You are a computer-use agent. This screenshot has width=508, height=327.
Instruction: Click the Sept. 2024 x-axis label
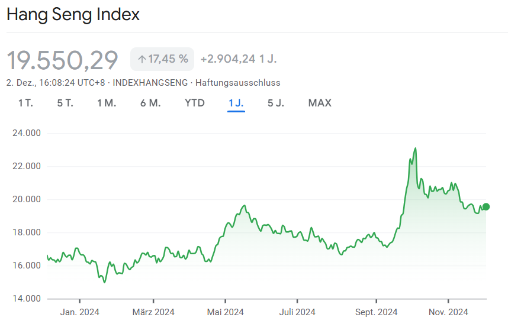click(376, 312)
